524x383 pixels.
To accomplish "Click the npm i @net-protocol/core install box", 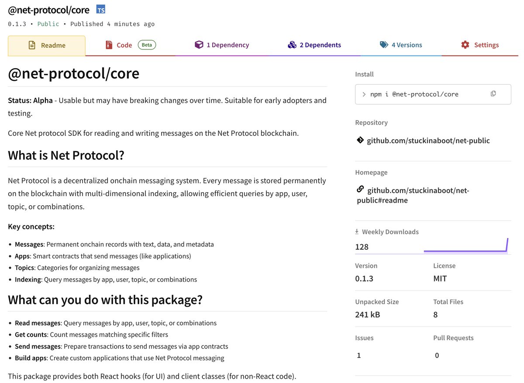I will tap(433, 94).
